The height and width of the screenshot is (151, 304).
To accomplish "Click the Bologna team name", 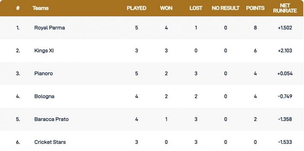I will tap(44, 96).
